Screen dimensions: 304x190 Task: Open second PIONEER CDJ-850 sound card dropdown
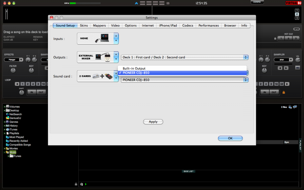(185, 80)
